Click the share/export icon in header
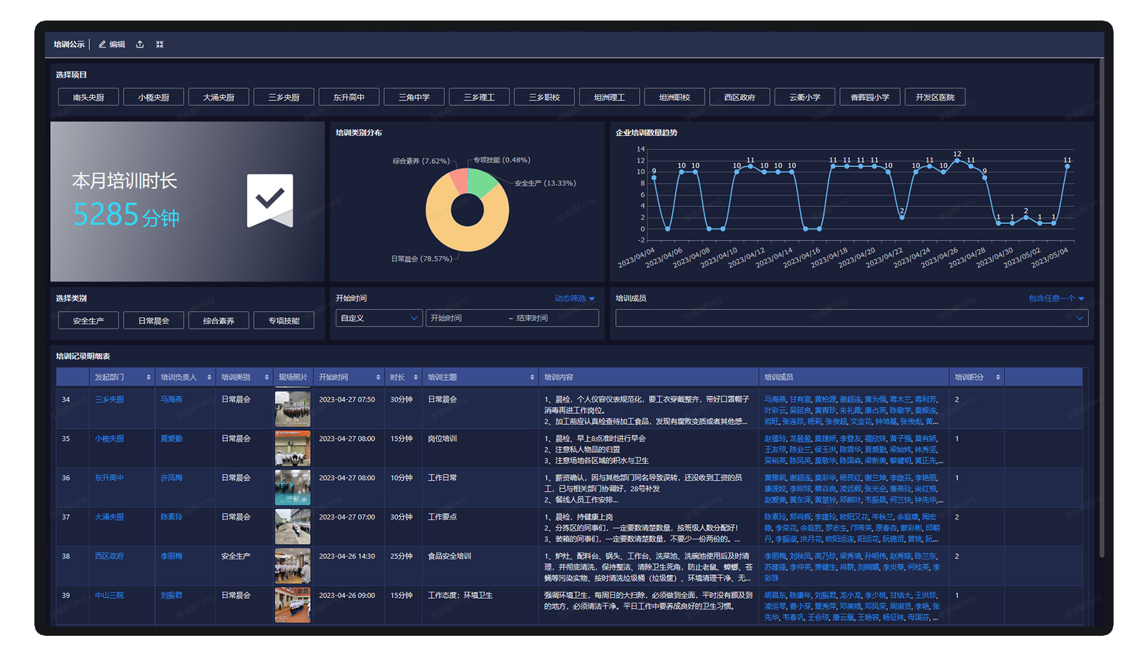 coord(140,44)
